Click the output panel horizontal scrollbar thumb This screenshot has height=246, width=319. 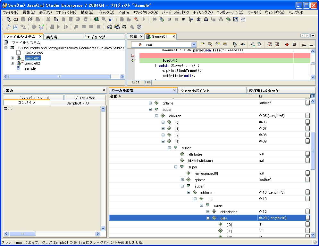click(22, 234)
